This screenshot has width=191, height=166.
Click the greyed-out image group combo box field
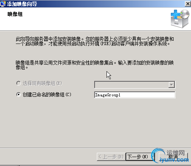click(135, 85)
